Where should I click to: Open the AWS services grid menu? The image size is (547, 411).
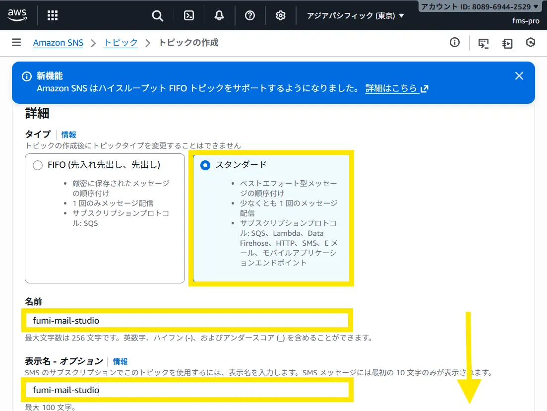pyautogui.click(x=53, y=15)
